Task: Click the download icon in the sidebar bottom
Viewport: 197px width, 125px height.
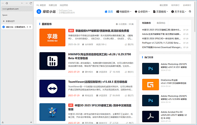Action: point(3,122)
